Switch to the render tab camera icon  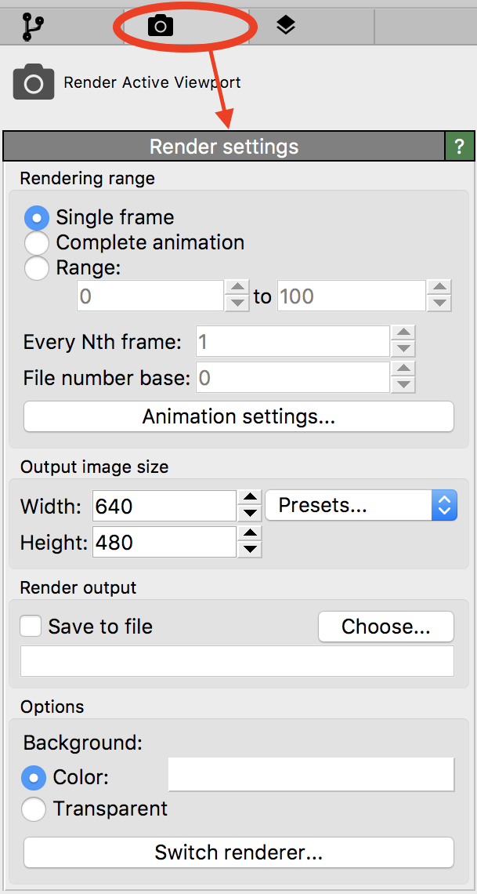(x=161, y=27)
